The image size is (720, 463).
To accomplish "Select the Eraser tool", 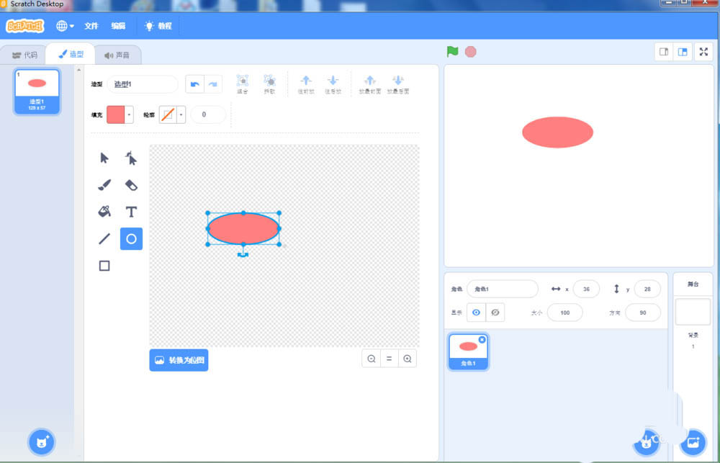I will [x=131, y=185].
